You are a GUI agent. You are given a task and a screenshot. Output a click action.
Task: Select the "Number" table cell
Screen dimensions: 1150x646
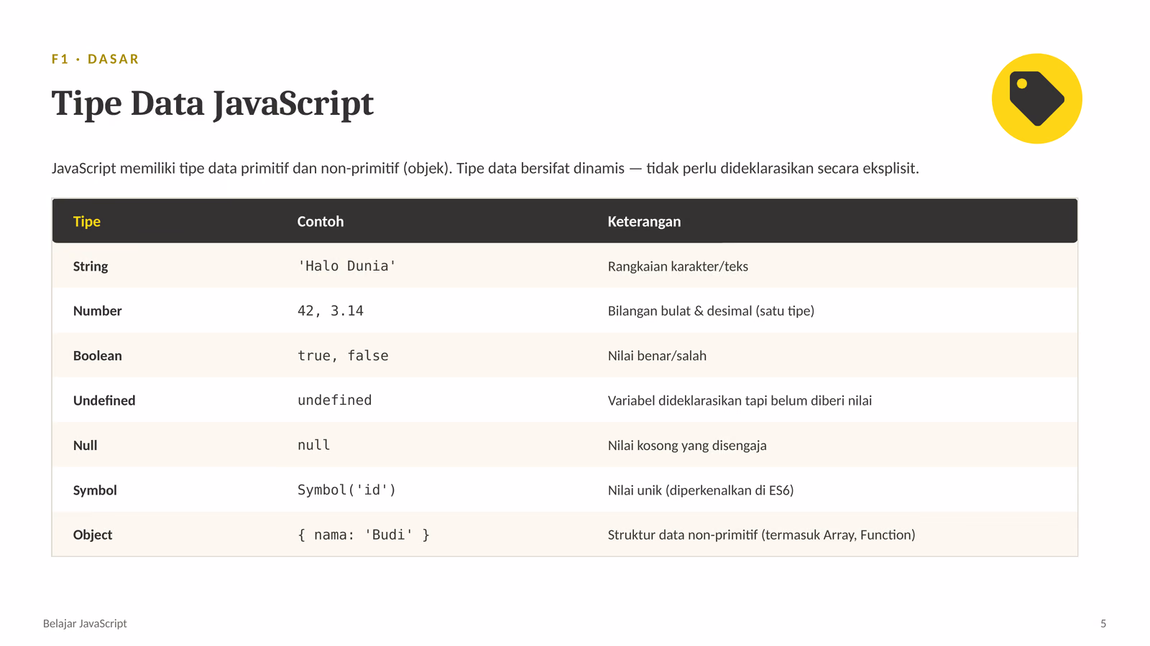(98, 311)
